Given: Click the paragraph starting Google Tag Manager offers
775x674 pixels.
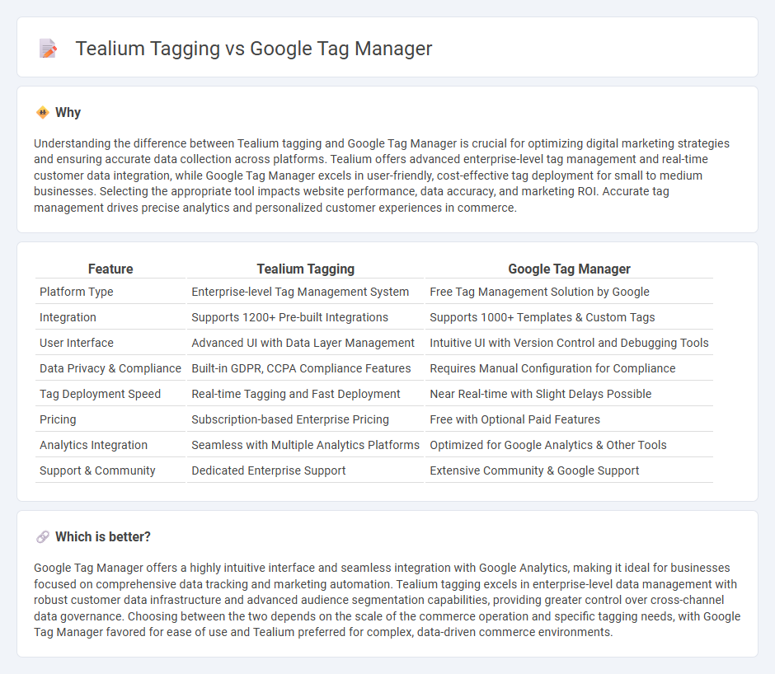Looking at the screenshot, I should click(387, 600).
